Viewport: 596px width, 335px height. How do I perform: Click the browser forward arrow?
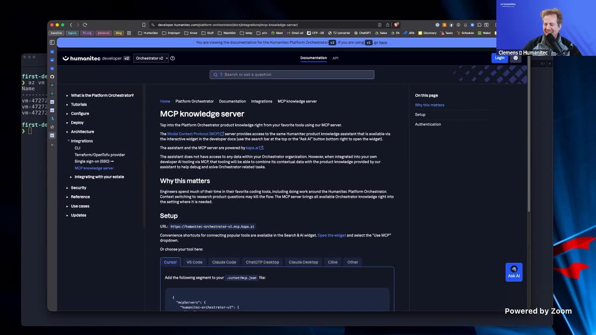click(x=77, y=25)
